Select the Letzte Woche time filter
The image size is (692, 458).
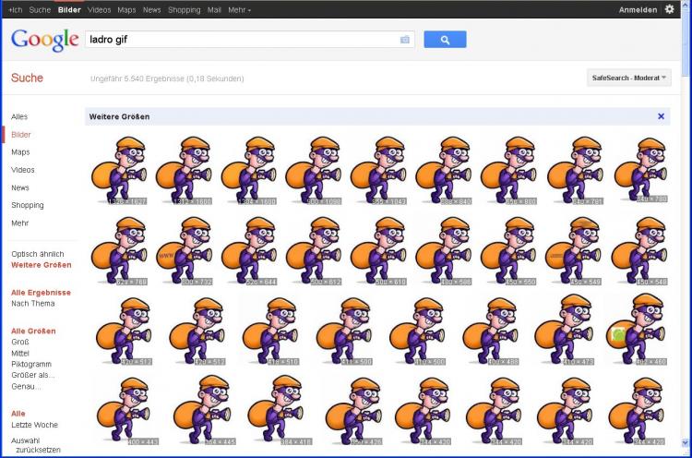coord(35,425)
